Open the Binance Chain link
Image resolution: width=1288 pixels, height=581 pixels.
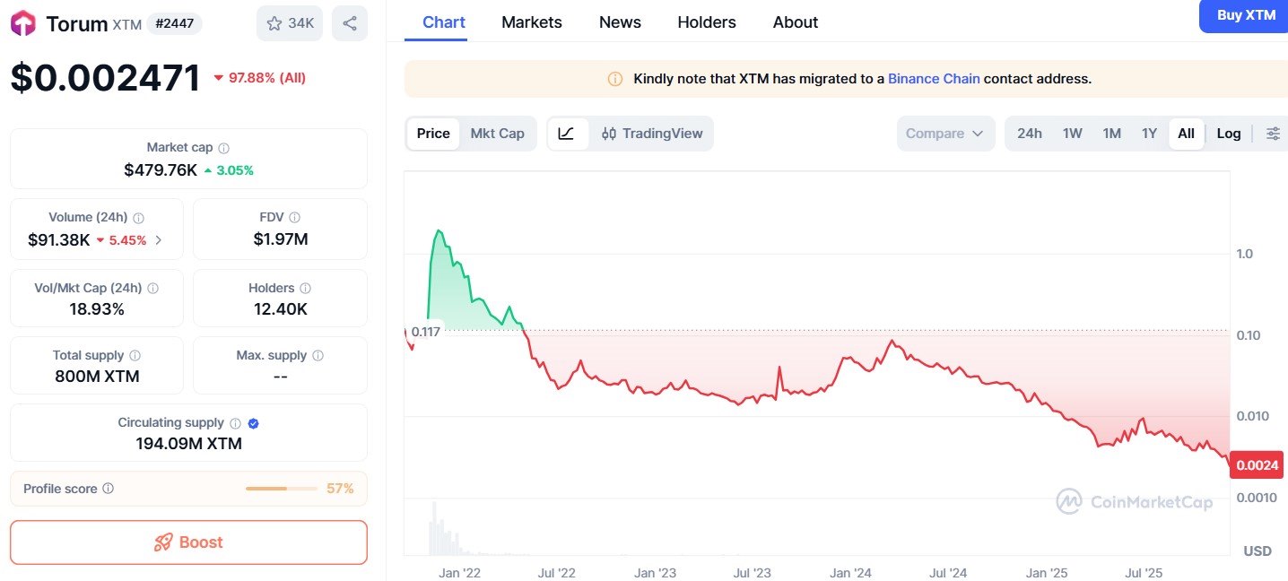934,79
